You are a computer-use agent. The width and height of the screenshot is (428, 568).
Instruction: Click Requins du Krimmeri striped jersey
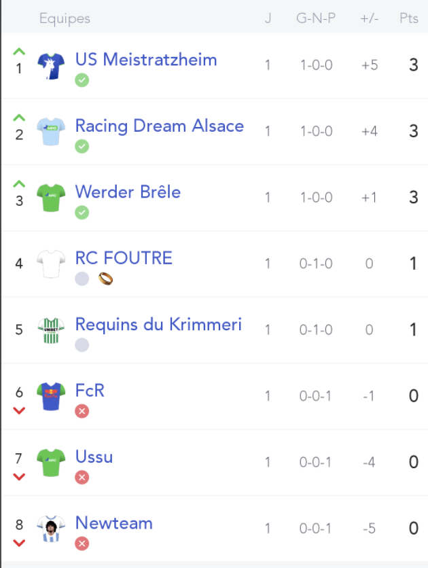[51, 330]
